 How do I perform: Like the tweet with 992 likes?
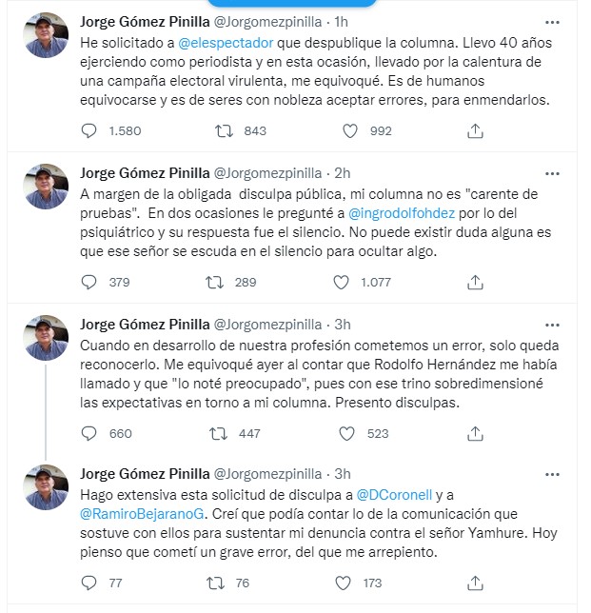(x=348, y=130)
